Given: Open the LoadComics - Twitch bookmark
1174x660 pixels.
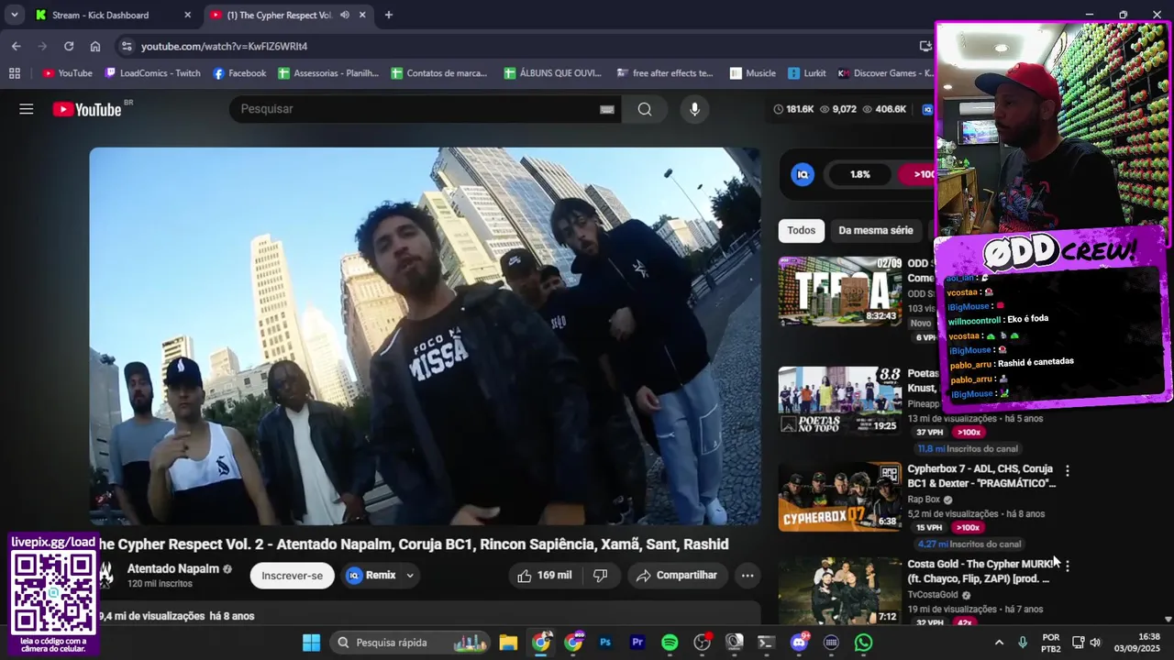Looking at the screenshot, I should click(152, 73).
